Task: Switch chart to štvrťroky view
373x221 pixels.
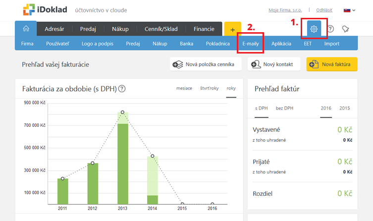Action: coord(210,88)
